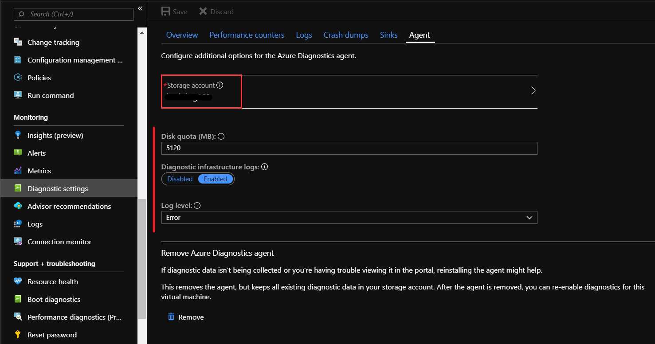This screenshot has width=655, height=344.
Task: Set infrastructure logs to Disabled
Action: point(180,179)
